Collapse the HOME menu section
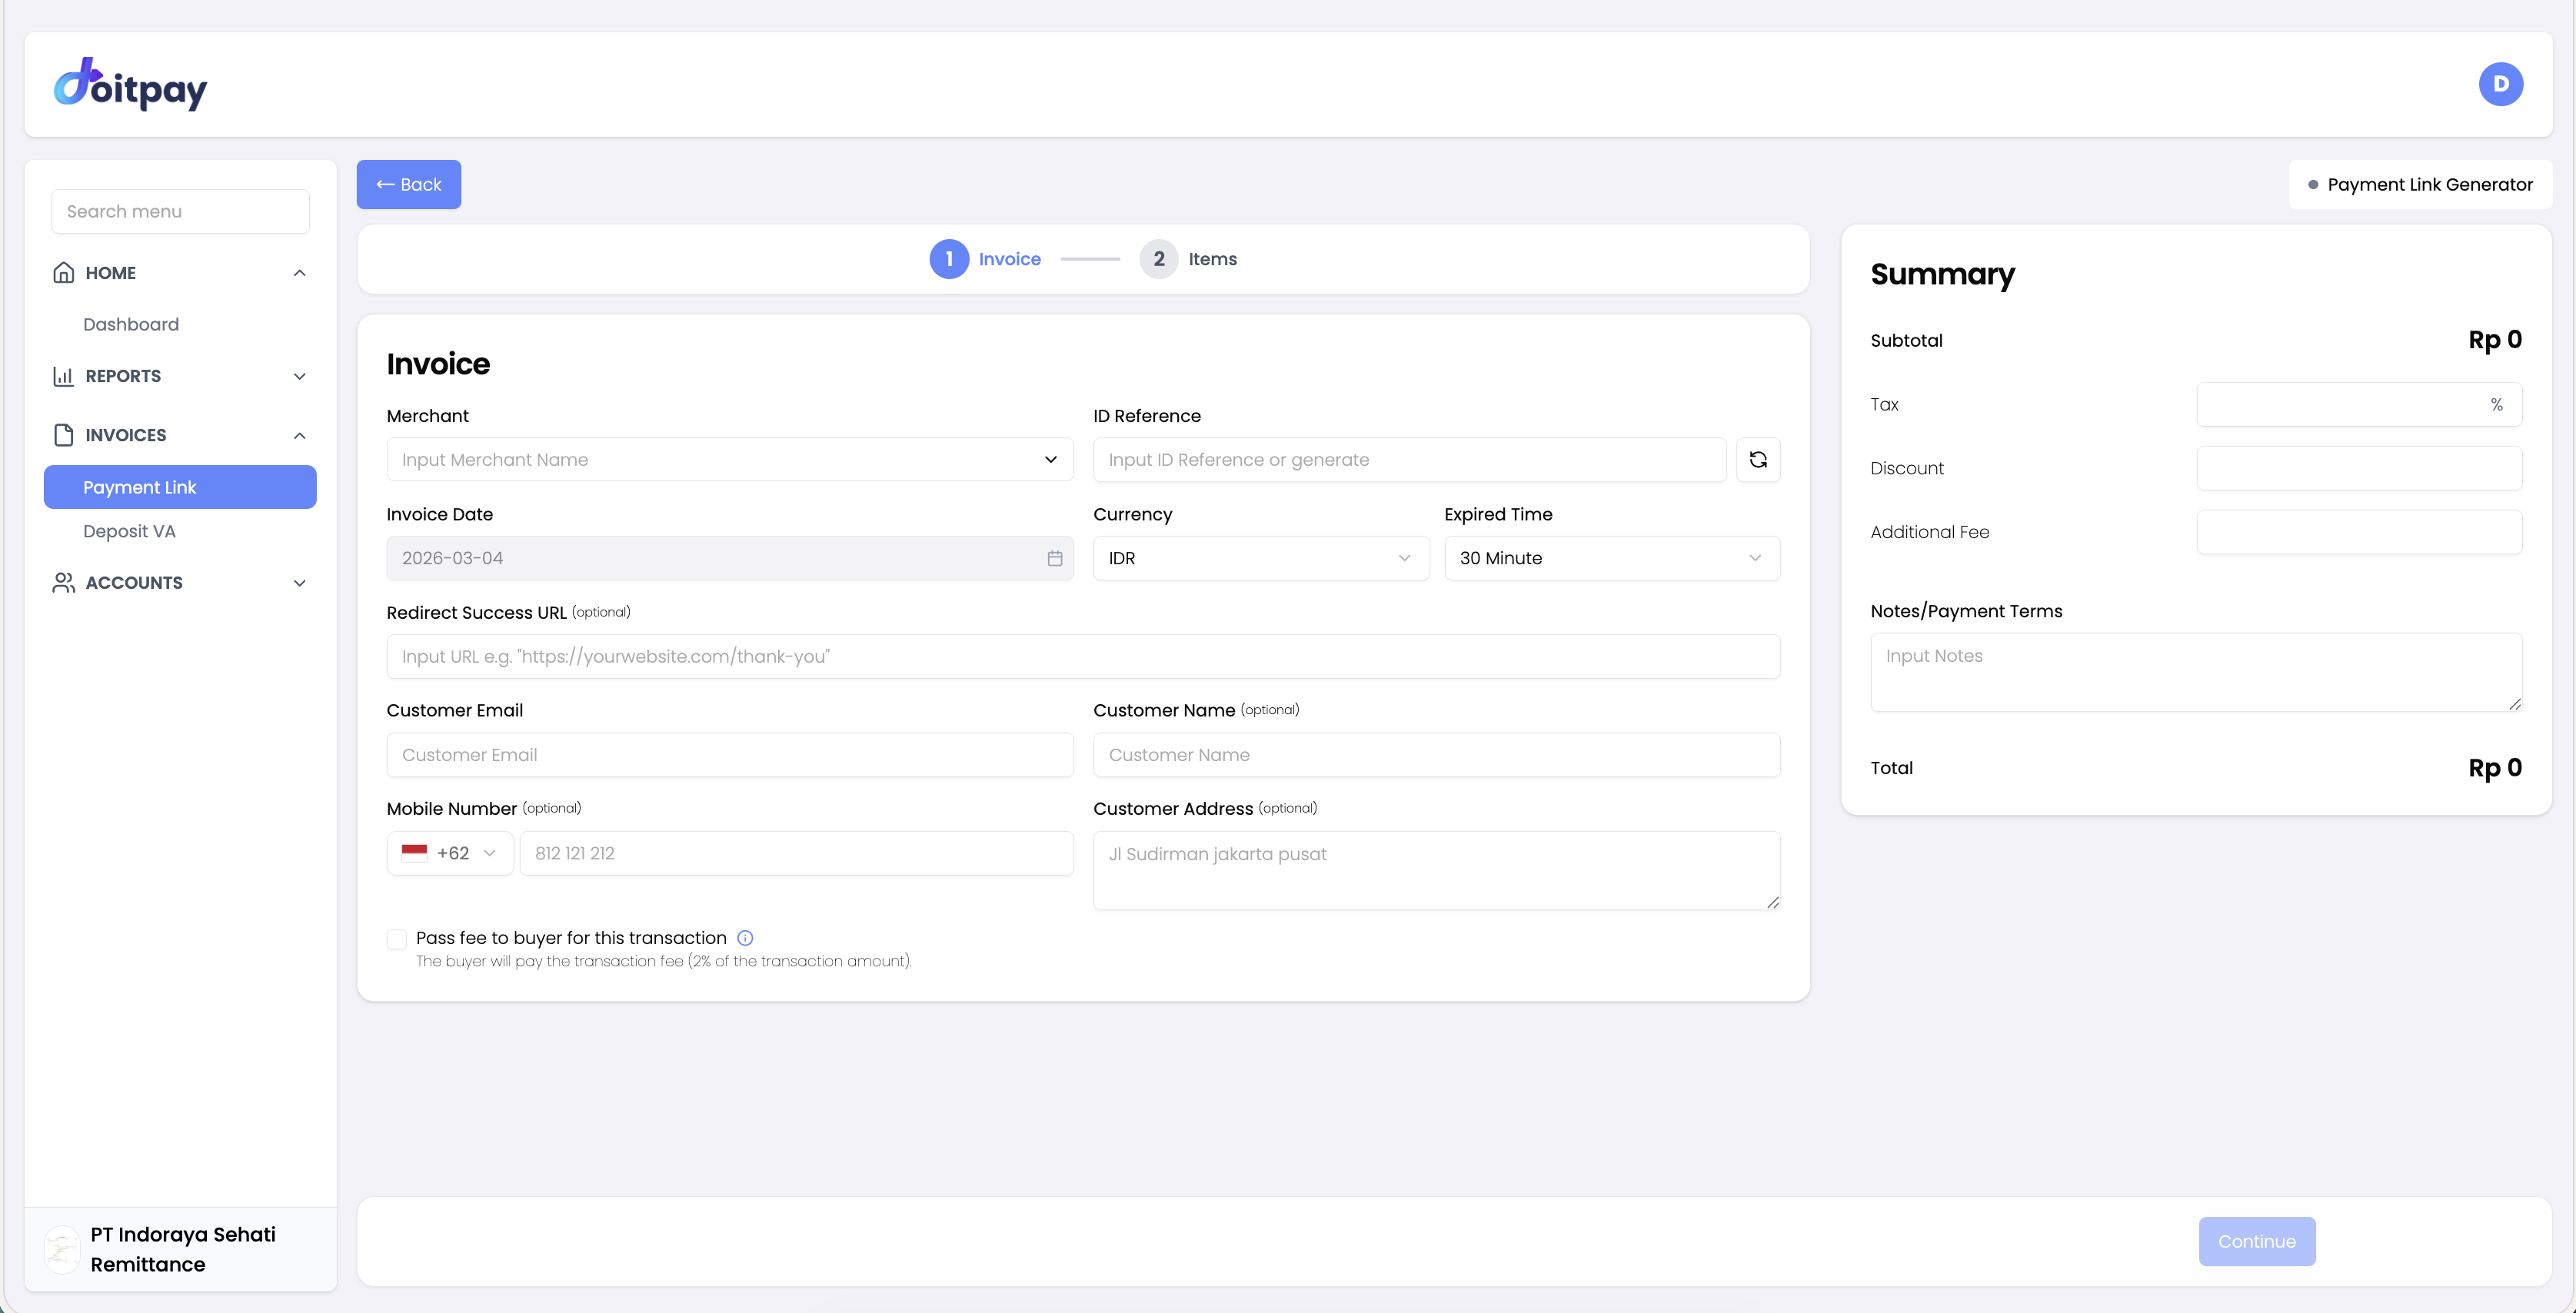 299,273
